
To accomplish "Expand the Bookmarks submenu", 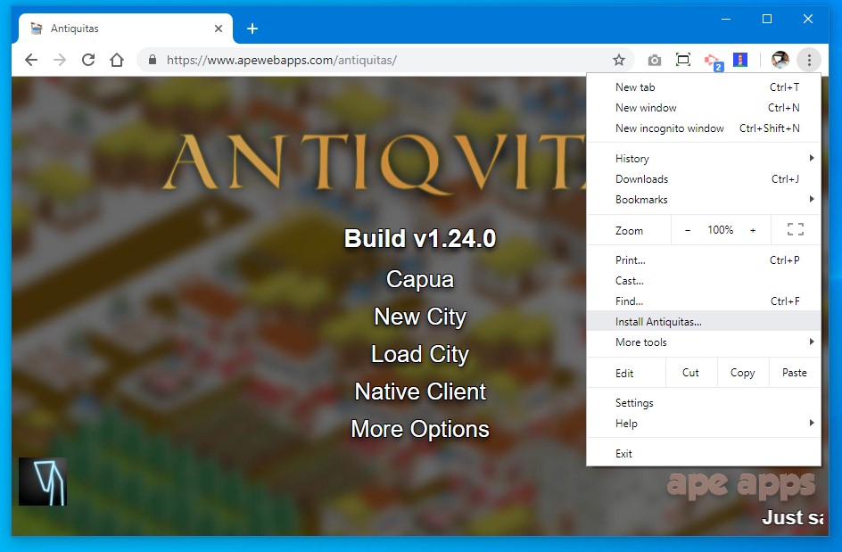I will (704, 199).
